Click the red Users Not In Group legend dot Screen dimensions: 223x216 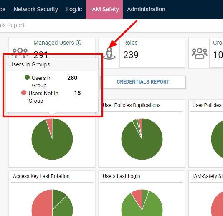[x=24, y=93]
